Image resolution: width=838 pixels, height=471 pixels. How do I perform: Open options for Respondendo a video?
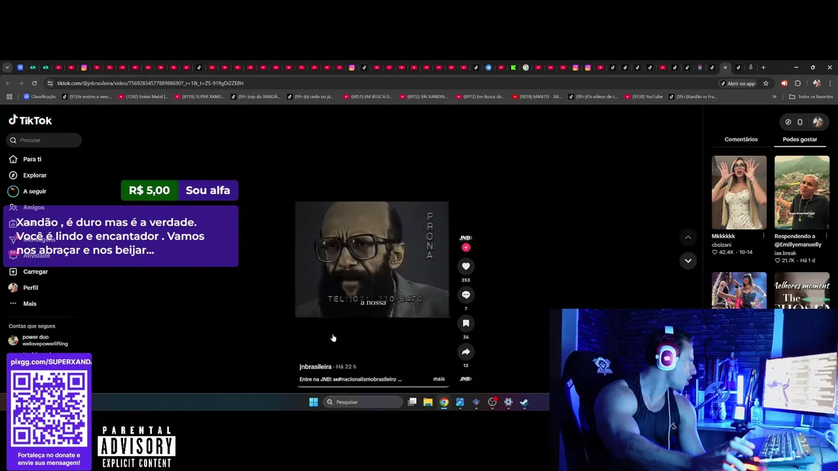click(826, 235)
